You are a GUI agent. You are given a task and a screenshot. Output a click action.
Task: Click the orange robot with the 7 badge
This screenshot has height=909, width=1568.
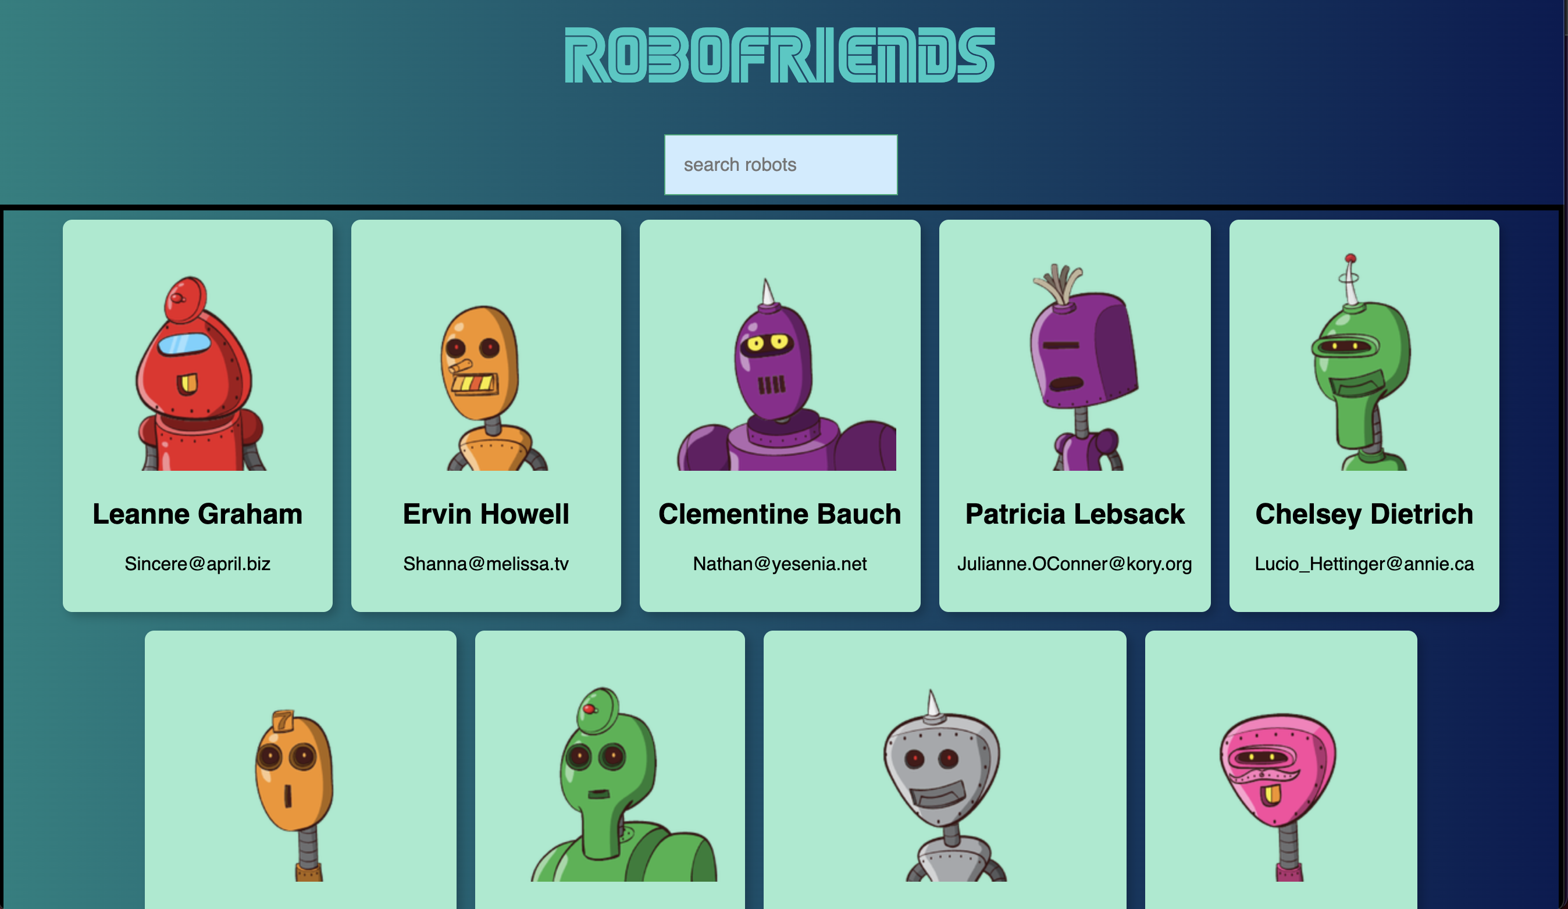pyautogui.click(x=295, y=795)
